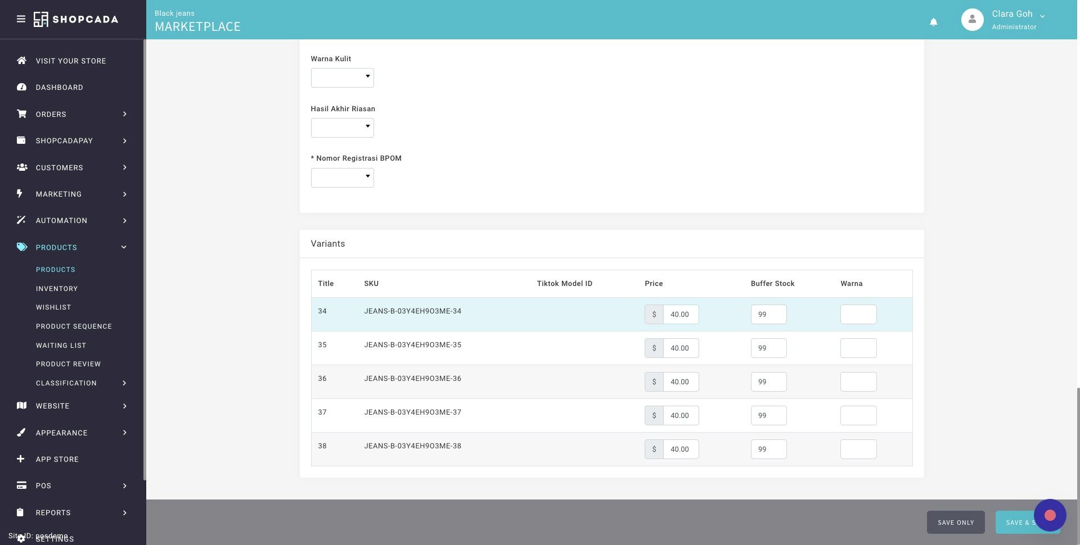
Task: Open the Waiting List page
Action: 61,346
